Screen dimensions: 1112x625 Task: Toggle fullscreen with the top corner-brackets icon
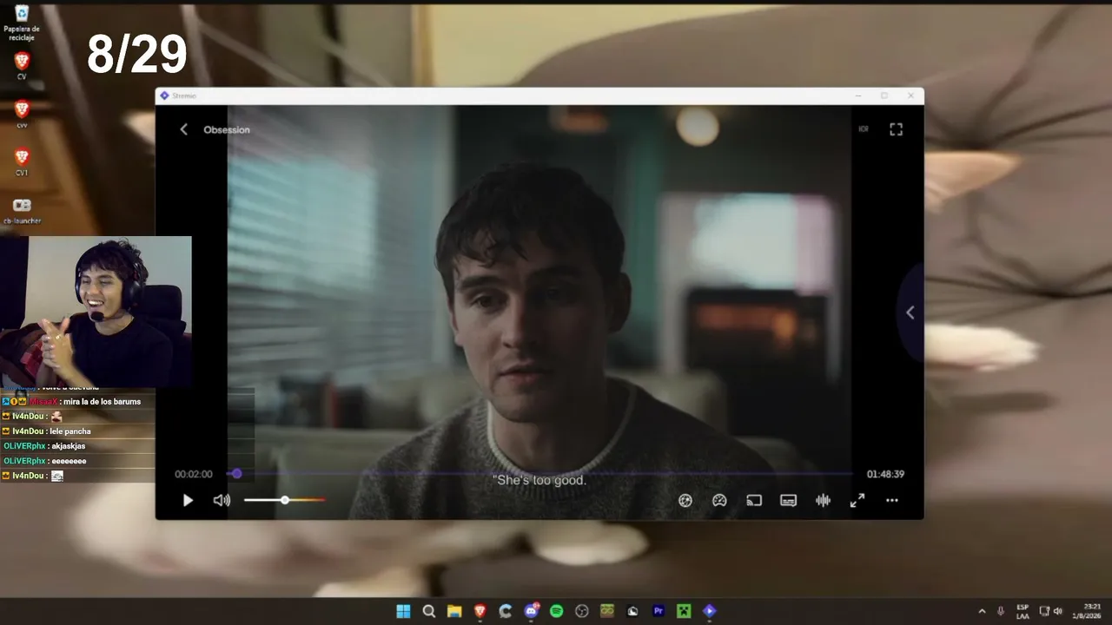tap(897, 129)
